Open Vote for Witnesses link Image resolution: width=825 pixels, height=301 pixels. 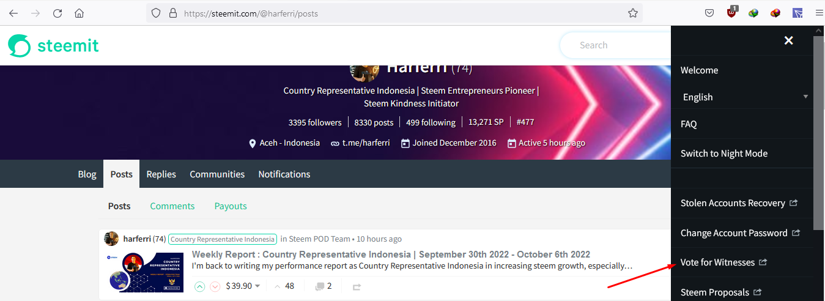[x=723, y=262]
